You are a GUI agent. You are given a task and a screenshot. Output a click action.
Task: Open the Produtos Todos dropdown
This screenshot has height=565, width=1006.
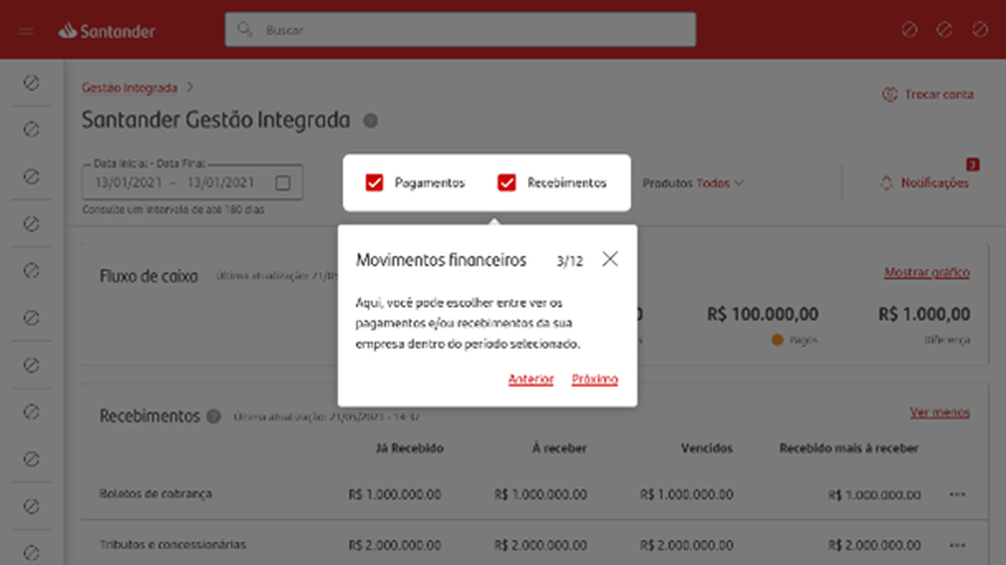point(693,183)
